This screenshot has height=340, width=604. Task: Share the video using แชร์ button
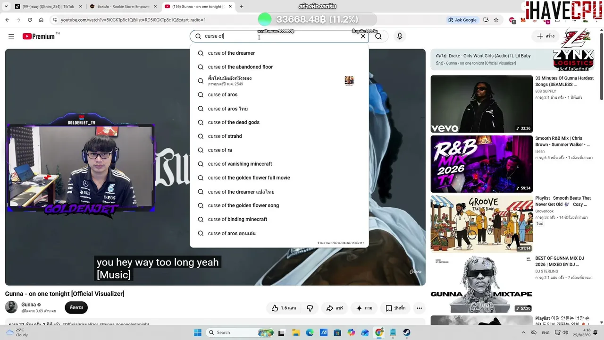click(x=335, y=308)
